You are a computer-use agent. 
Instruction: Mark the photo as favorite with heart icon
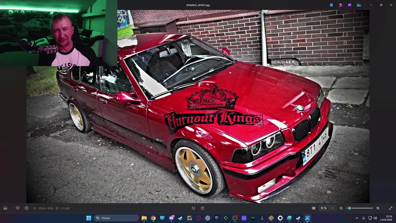18,208
